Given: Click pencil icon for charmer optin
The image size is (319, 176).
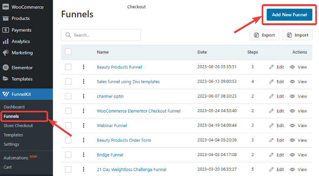Looking at the screenshot, I should [271, 96].
